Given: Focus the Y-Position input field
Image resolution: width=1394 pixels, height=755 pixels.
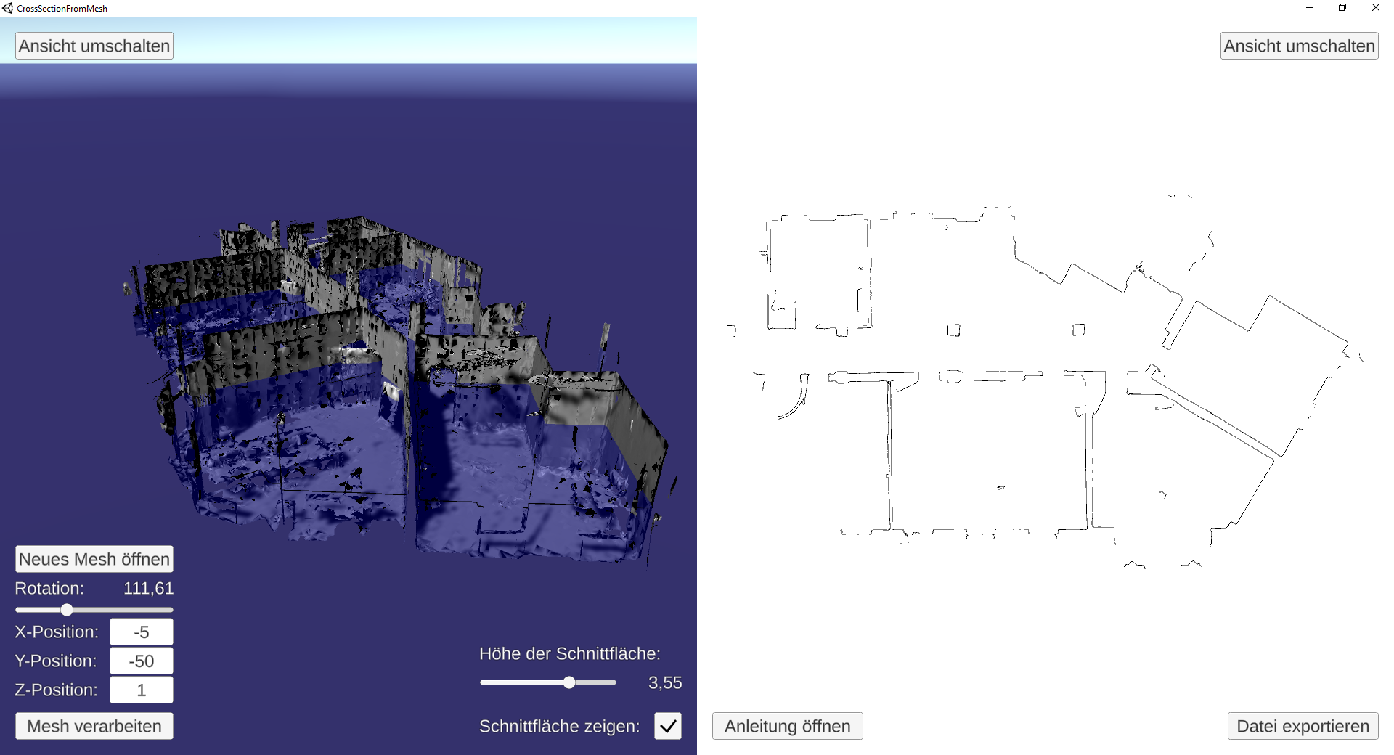Looking at the screenshot, I should 142,661.
